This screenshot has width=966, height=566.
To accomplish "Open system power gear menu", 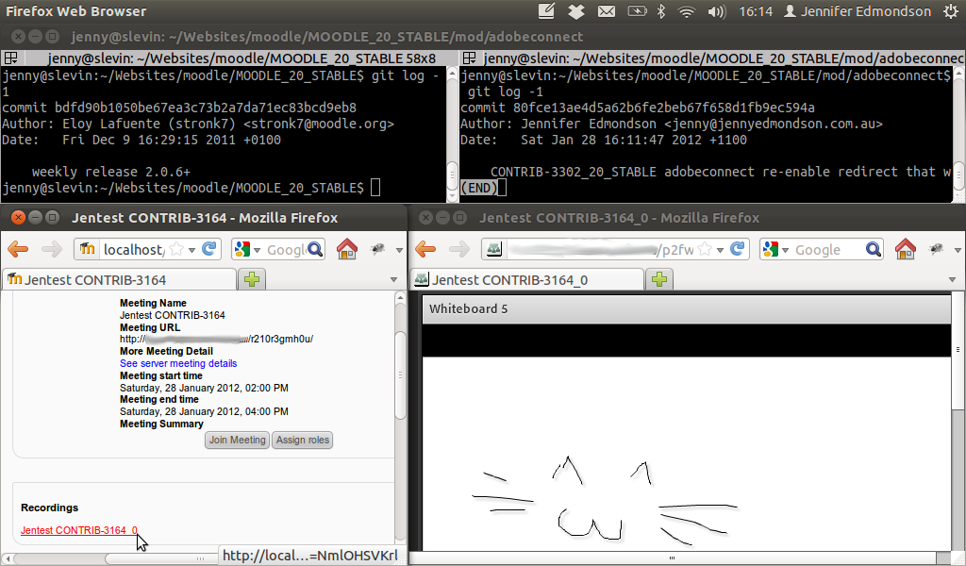I will coord(951,11).
